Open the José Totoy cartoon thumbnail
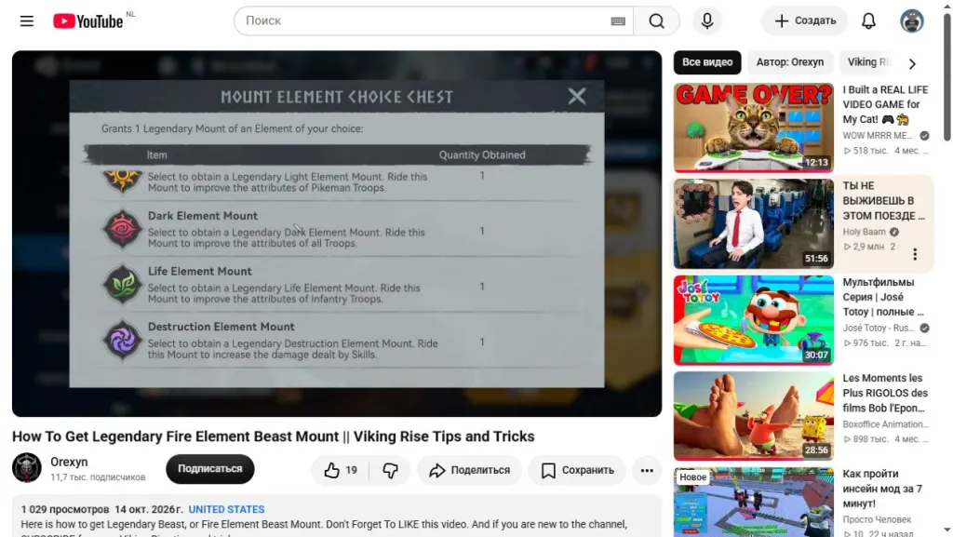953x537 pixels. tap(753, 320)
